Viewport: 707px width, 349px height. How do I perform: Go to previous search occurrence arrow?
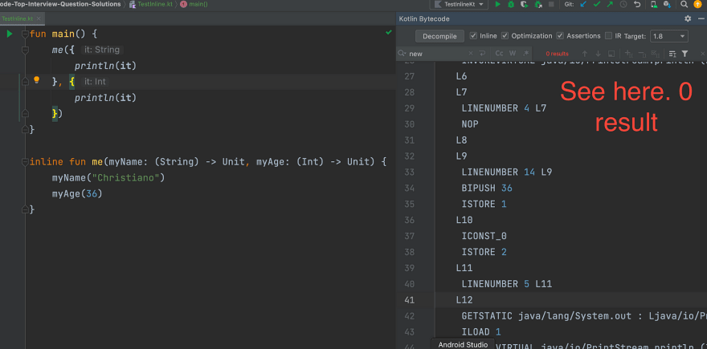[x=584, y=54]
